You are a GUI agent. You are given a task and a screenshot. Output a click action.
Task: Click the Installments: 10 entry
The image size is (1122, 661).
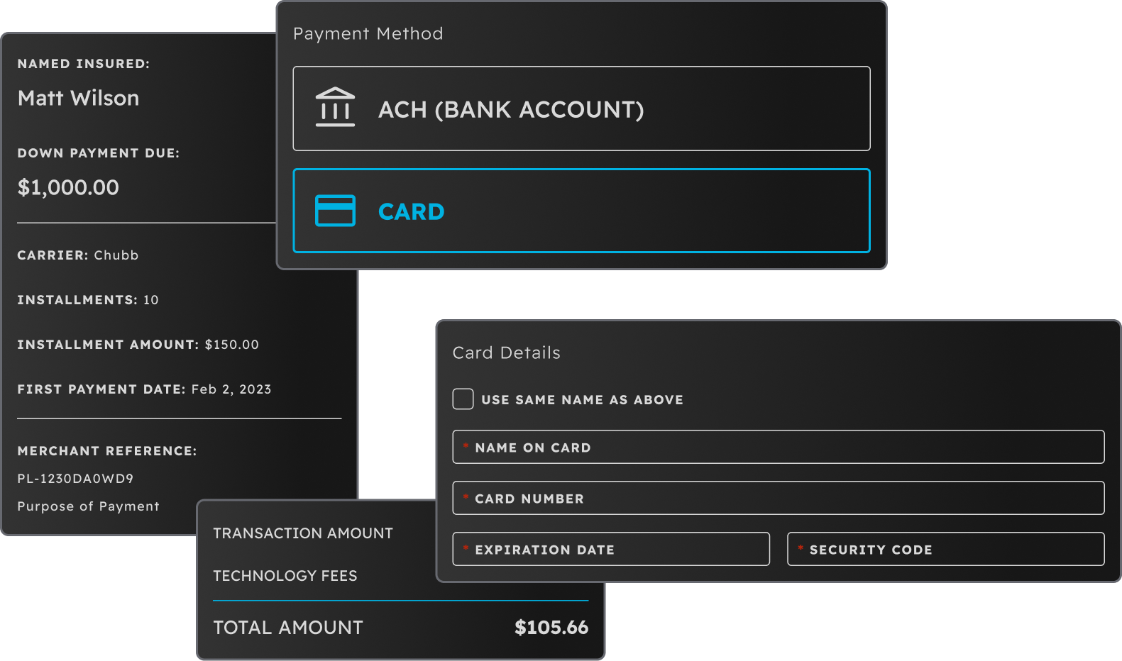(88, 300)
